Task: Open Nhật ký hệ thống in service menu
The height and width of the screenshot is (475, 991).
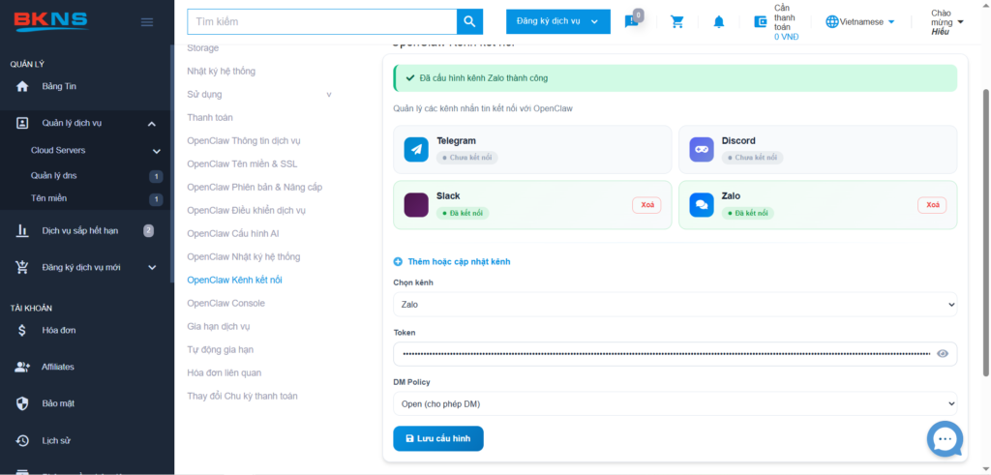Action: pos(222,72)
